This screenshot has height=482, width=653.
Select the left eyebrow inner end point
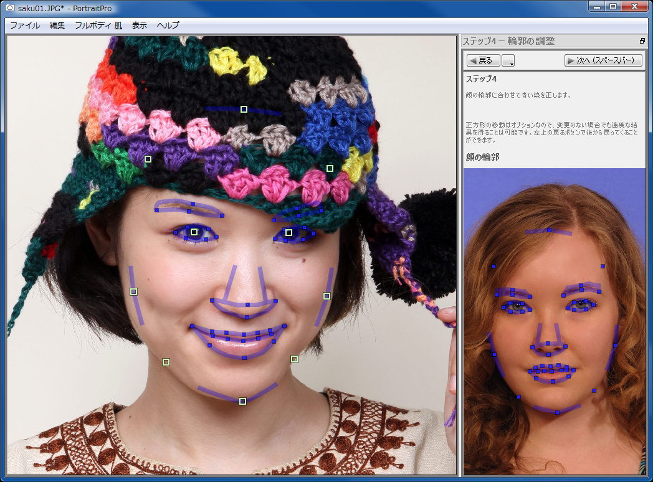point(222,215)
